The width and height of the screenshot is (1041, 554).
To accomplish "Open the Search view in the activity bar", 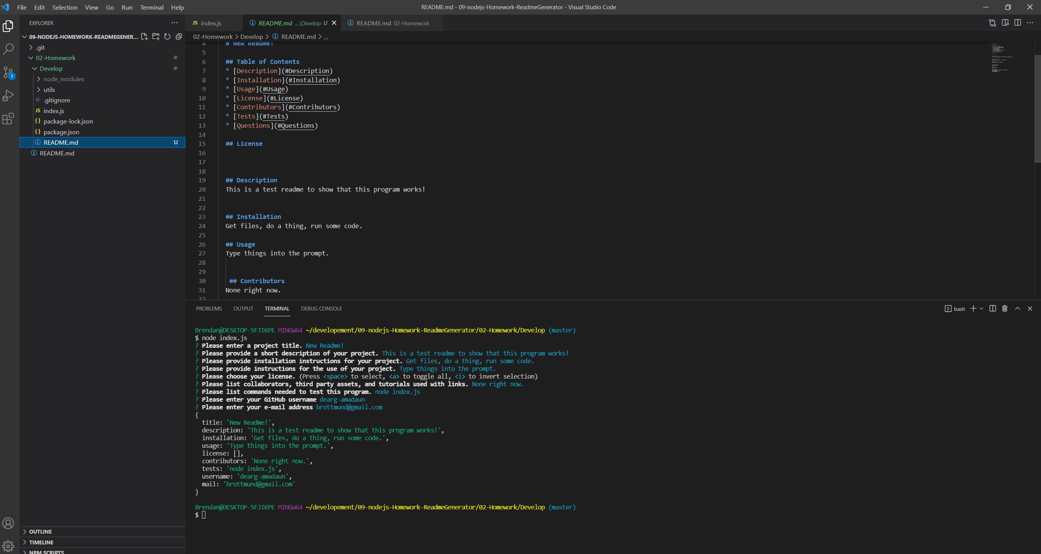I will 8,48.
